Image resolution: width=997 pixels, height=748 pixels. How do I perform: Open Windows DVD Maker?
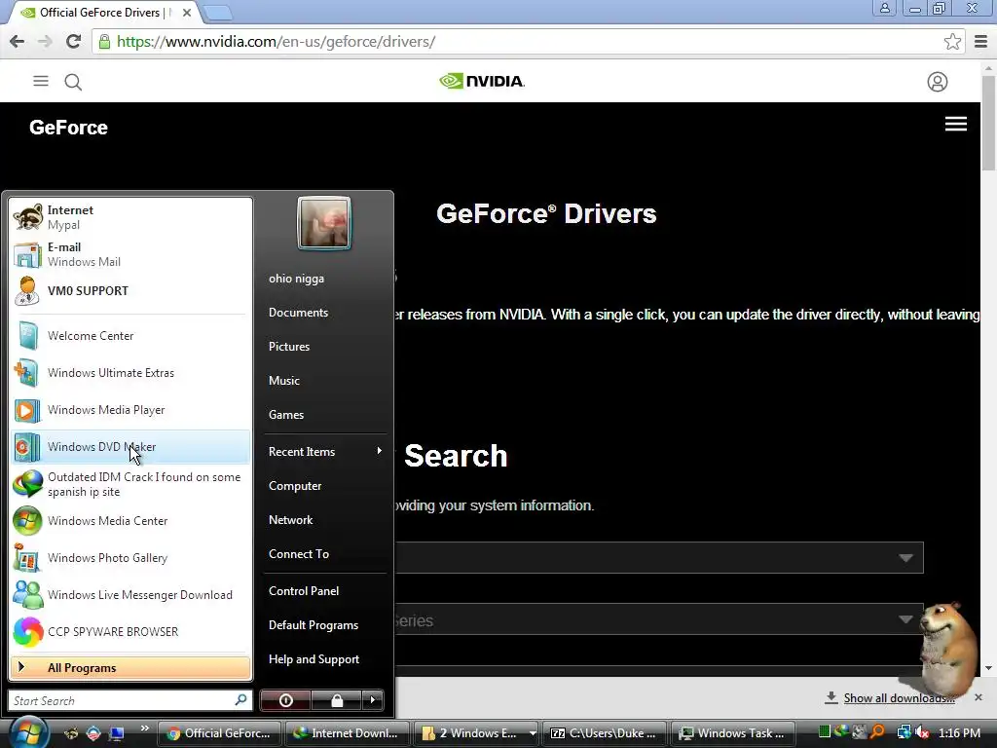tap(130, 446)
